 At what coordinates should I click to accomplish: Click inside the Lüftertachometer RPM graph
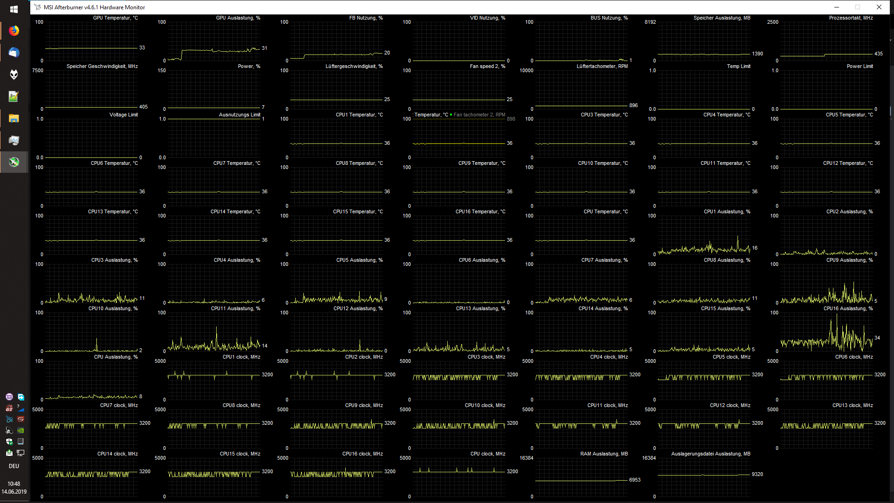[581, 89]
